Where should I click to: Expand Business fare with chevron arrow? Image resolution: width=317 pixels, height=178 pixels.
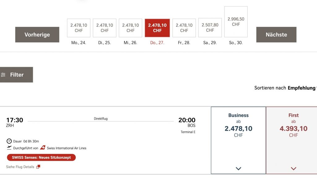point(238,168)
